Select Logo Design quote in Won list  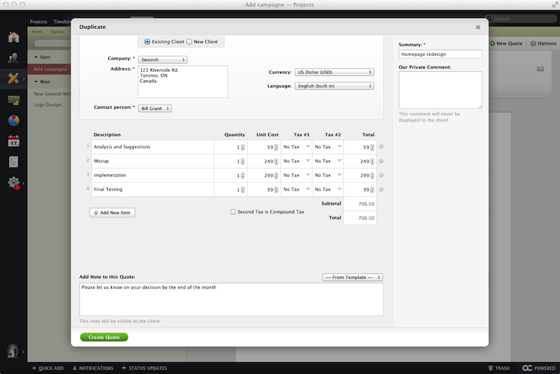[x=48, y=105]
